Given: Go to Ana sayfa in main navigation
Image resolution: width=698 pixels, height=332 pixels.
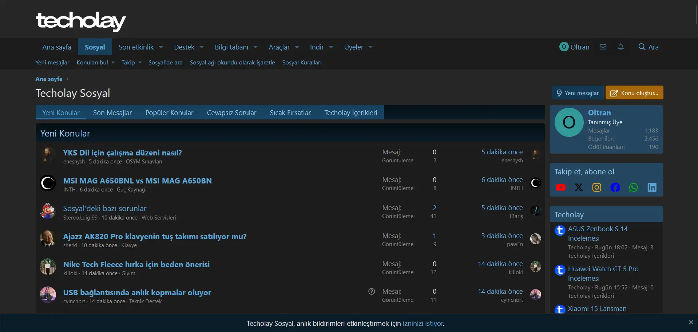Looking at the screenshot, I should click(x=57, y=47).
